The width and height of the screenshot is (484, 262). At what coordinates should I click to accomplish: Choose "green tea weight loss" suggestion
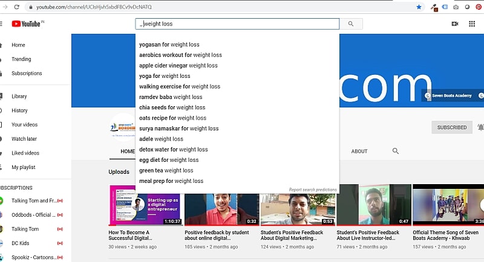coord(166,170)
